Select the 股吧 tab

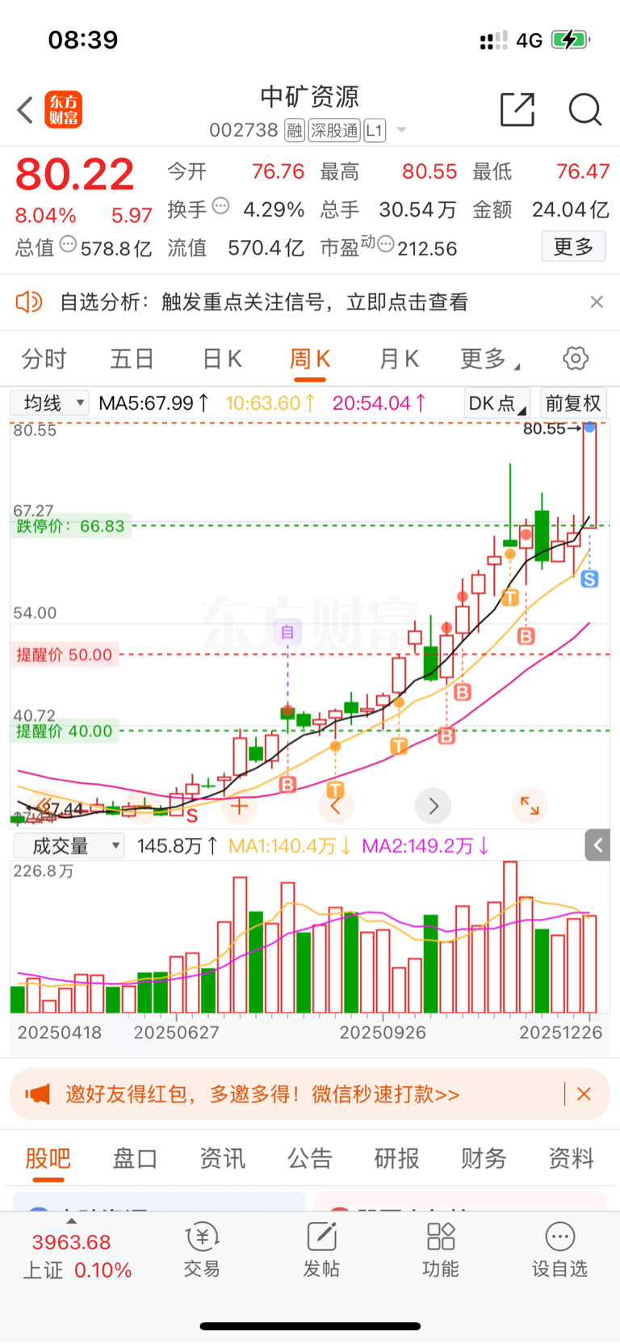coord(48,1158)
